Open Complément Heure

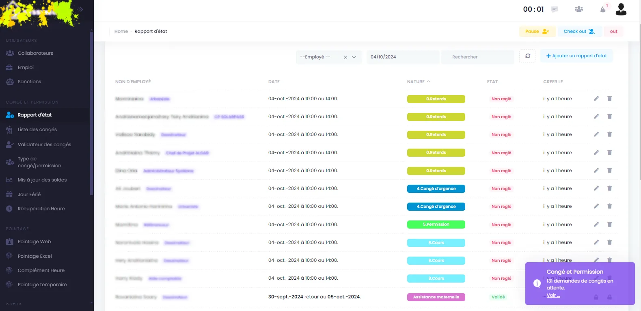(x=41, y=270)
